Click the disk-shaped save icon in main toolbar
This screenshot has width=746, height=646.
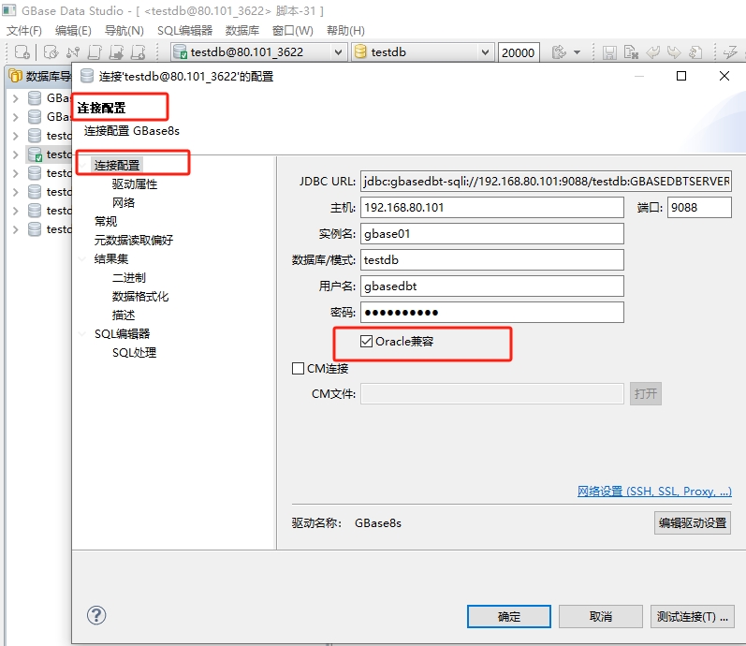pyautogui.click(x=609, y=51)
